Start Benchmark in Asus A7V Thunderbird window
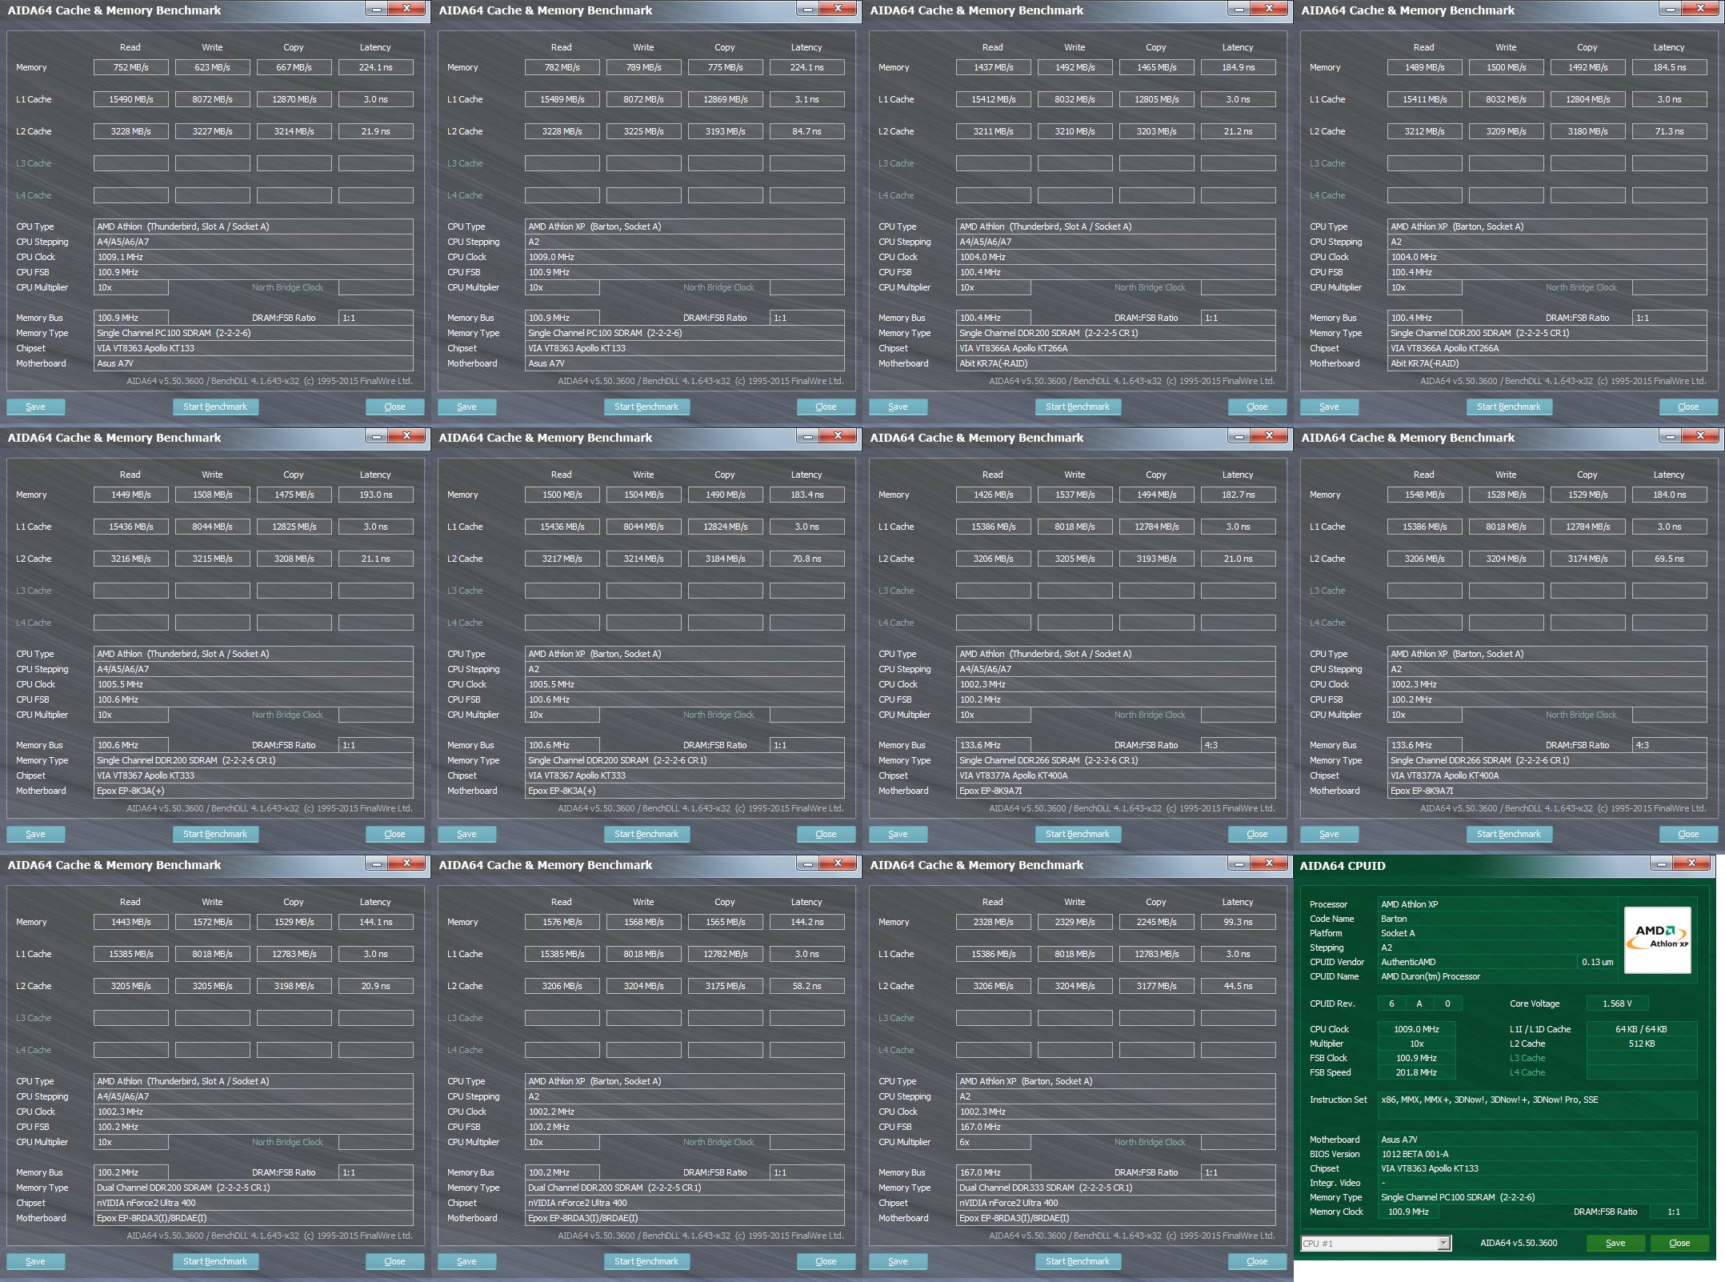The width and height of the screenshot is (1725, 1282). click(x=214, y=407)
